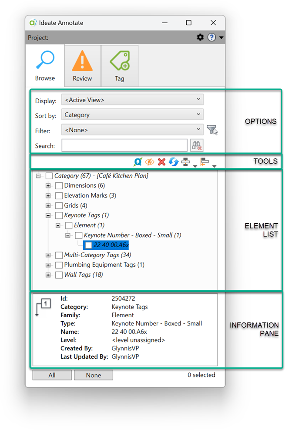292x430 pixels.
Task: Switch to the Browse tab
Action: click(45, 66)
